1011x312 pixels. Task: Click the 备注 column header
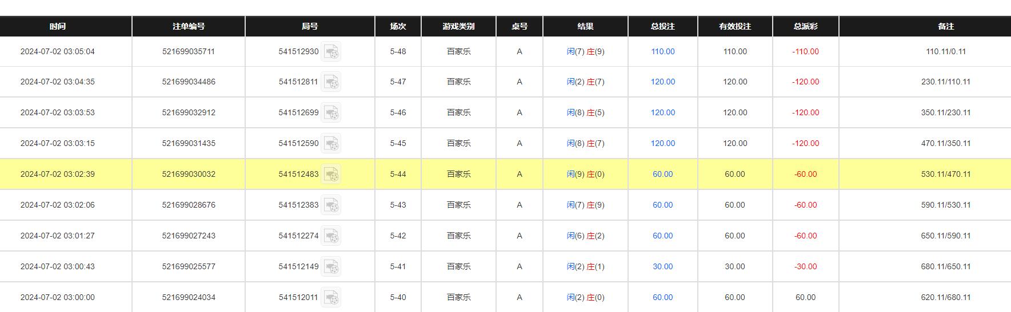point(946,26)
